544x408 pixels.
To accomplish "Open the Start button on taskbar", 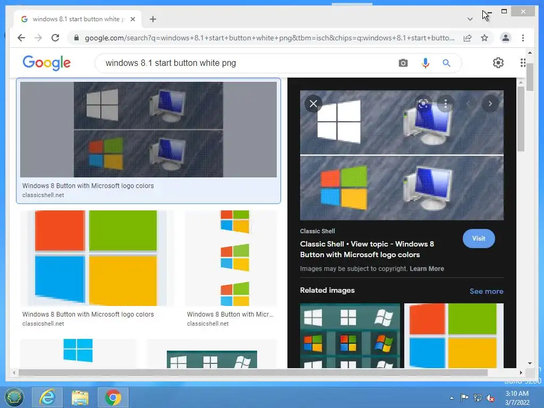I will [14, 397].
